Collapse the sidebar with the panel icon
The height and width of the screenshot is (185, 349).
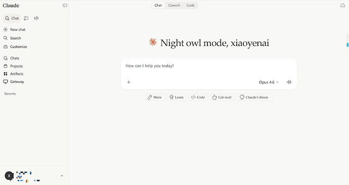(65, 6)
